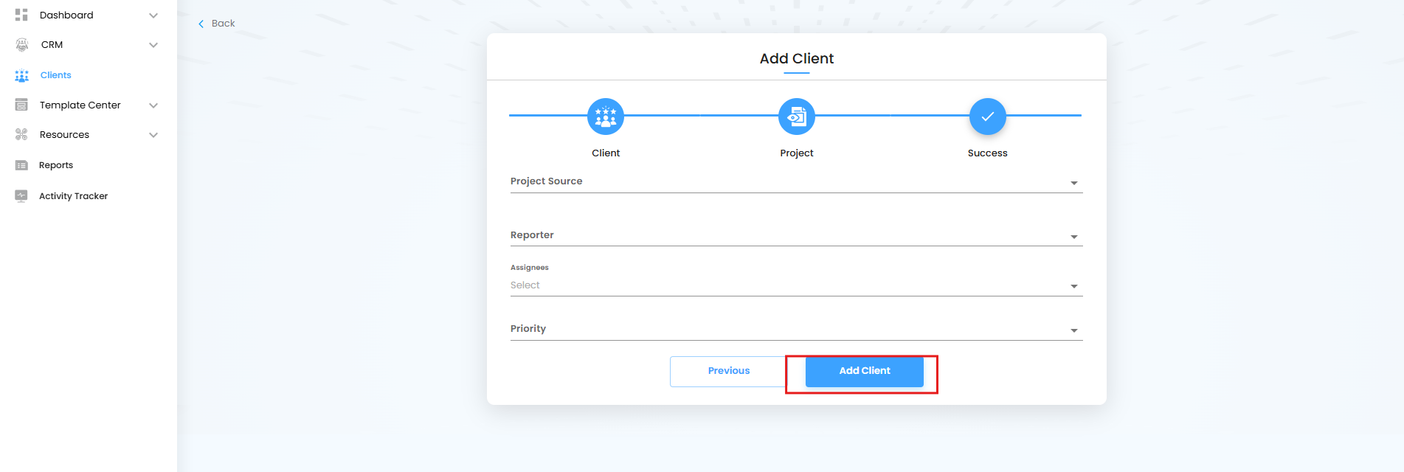This screenshot has height=472, width=1404.
Task: Click the Activity Tracker monitor icon
Action: [x=21, y=196]
